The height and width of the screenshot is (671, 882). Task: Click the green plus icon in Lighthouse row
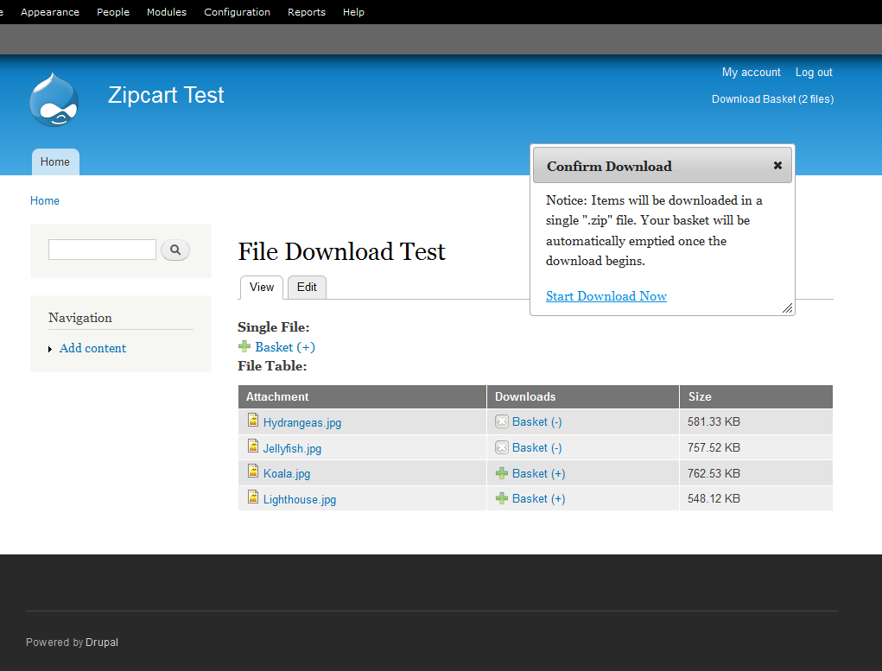coord(502,499)
